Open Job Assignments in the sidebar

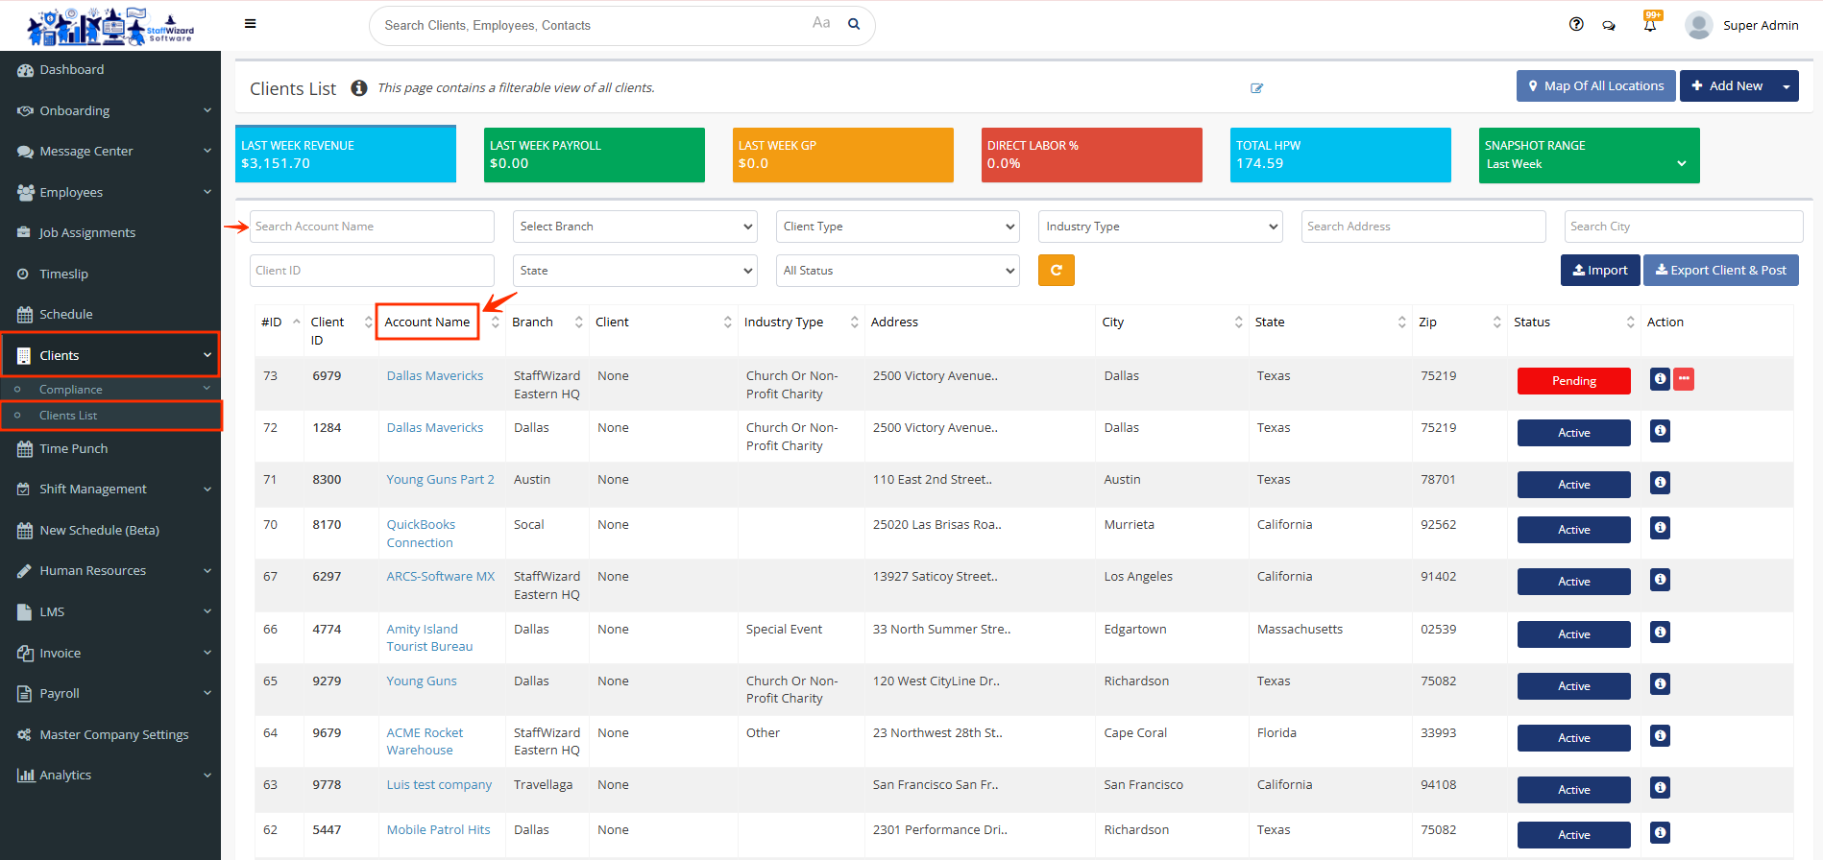coord(87,233)
